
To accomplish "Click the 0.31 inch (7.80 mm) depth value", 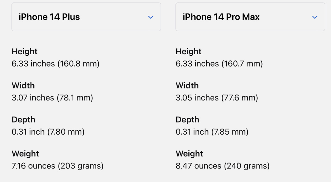I will (48, 132).
